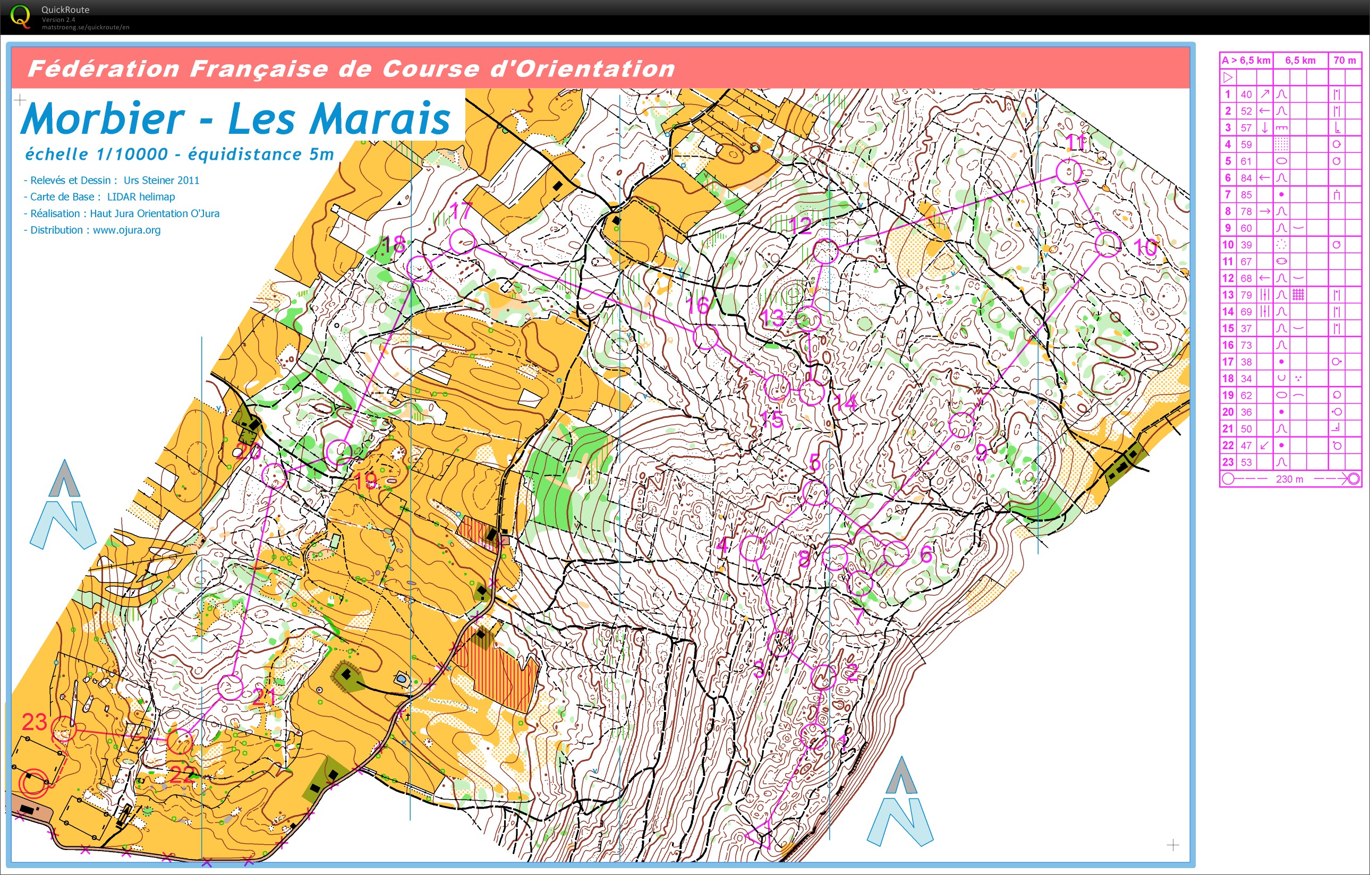This screenshot has width=1370, height=875.
Task: Click control code 62 in row 19
Action: [1246, 395]
